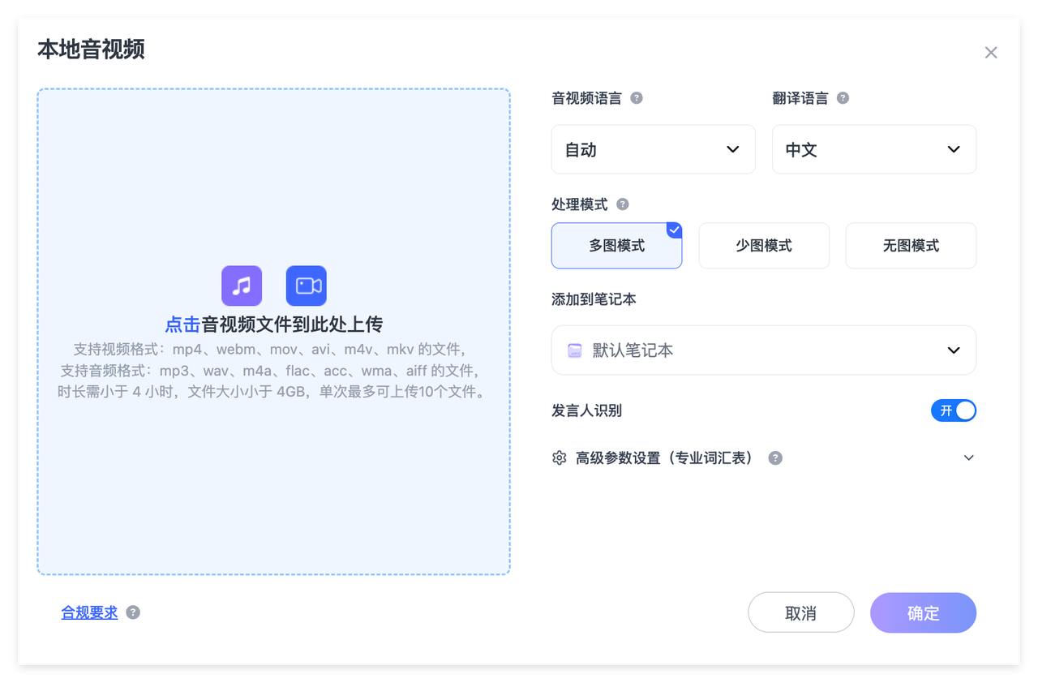Screen dimensions: 1038x683
Task: Click the gear icon for 高级参数设置
Action: pyautogui.click(x=559, y=458)
